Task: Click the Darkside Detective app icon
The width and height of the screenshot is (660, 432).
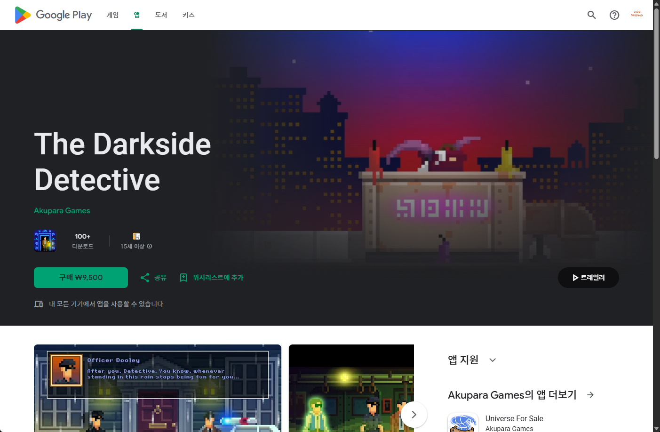Action: click(45, 241)
